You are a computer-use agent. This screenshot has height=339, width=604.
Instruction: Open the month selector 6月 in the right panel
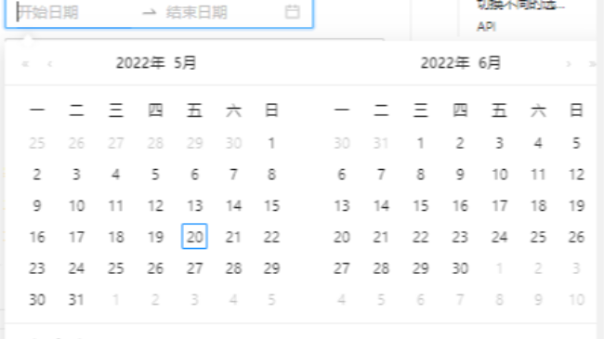490,63
